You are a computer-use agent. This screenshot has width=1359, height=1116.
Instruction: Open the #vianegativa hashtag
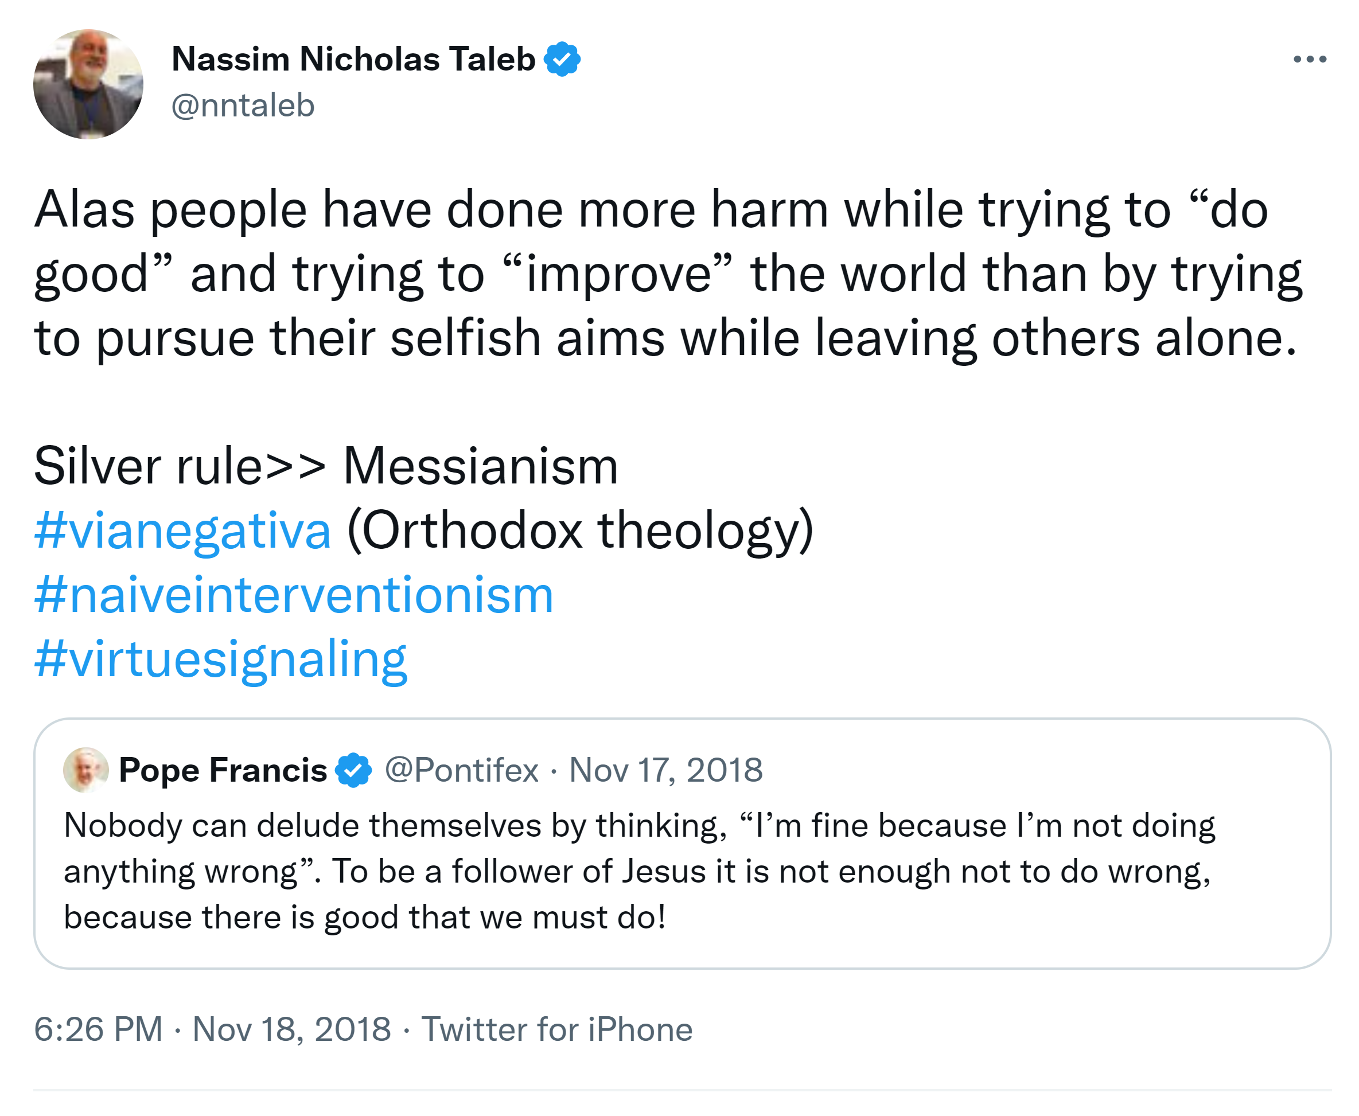pos(182,530)
